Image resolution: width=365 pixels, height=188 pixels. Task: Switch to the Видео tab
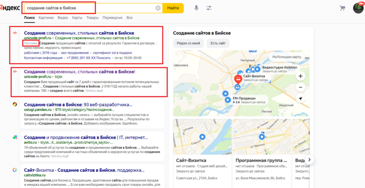tap(63, 18)
